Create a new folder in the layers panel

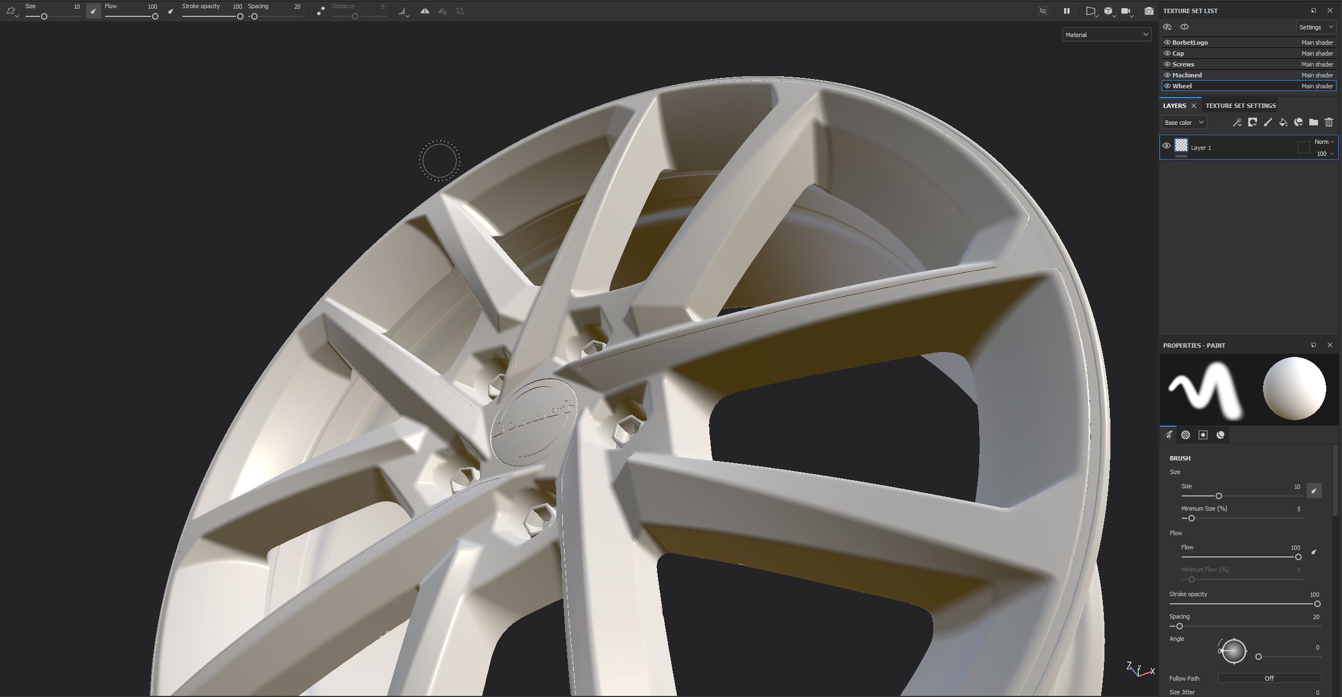(x=1314, y=123)
